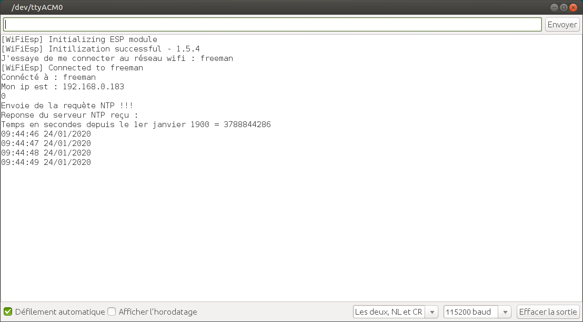Enable the Afficher l'horodatage checkbox

[112, 311]
